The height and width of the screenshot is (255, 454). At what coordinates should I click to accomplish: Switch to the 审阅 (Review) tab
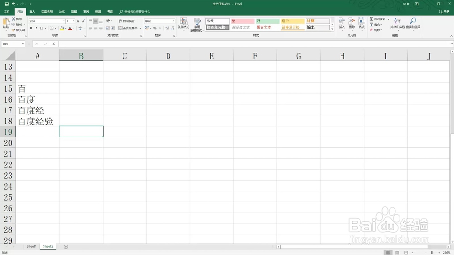(x=86, y=12)
